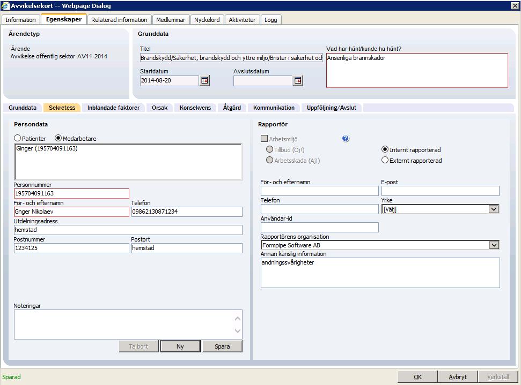
Task: Click the Verkställ button
Action: [498, 377]
